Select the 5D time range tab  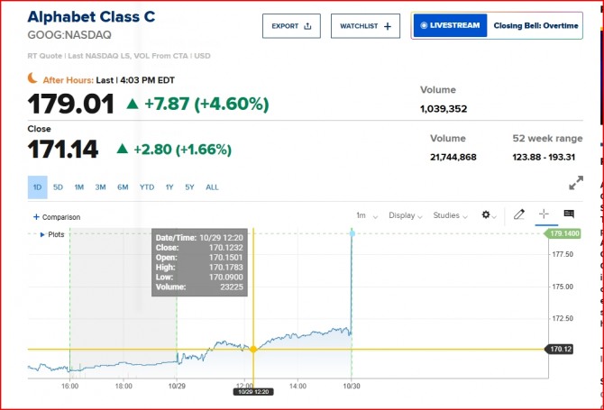[x=58, y=187]
